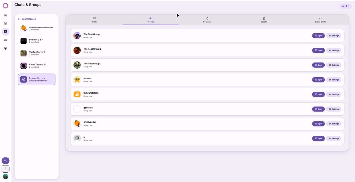Open settings for generale group
This screenshot has width=355, height=182.
click(334, 109)
